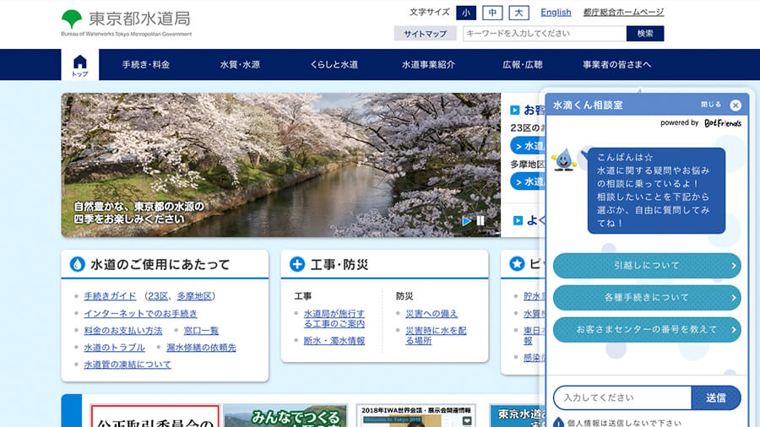Viewport: 760px width, 427px height.
Task: Open the 手続き・料金 menu
Action: tap(146, 65)
